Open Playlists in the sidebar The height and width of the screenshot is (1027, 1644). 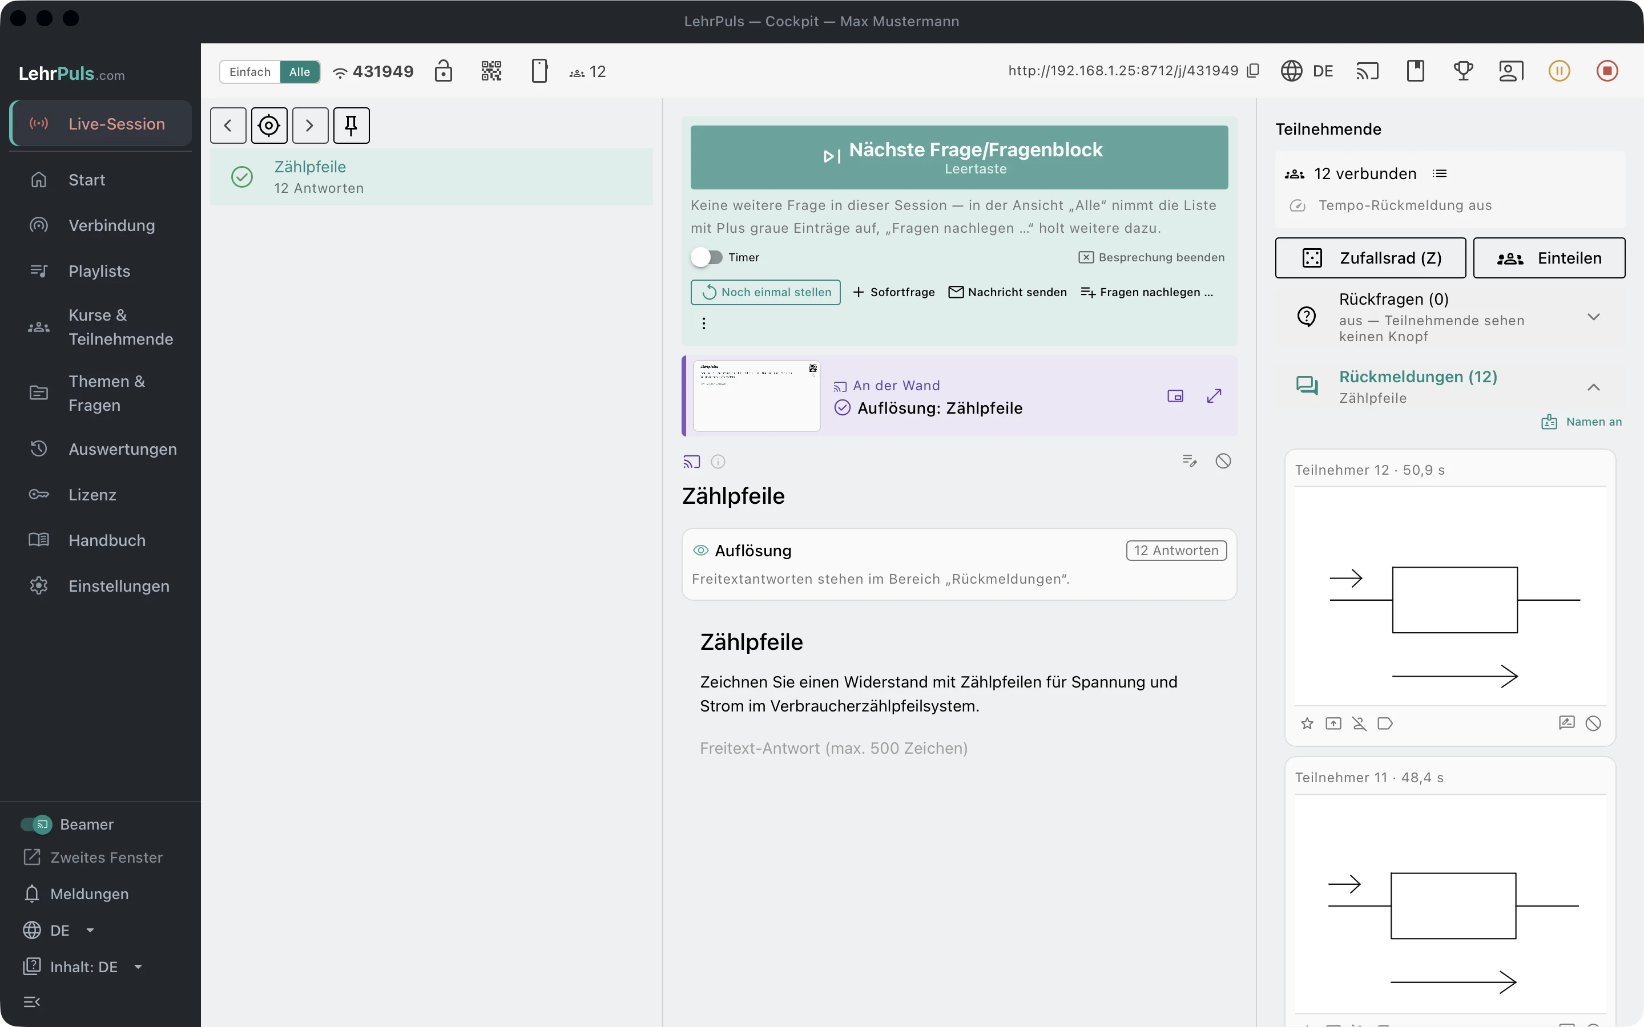click(x=100, y=271)
